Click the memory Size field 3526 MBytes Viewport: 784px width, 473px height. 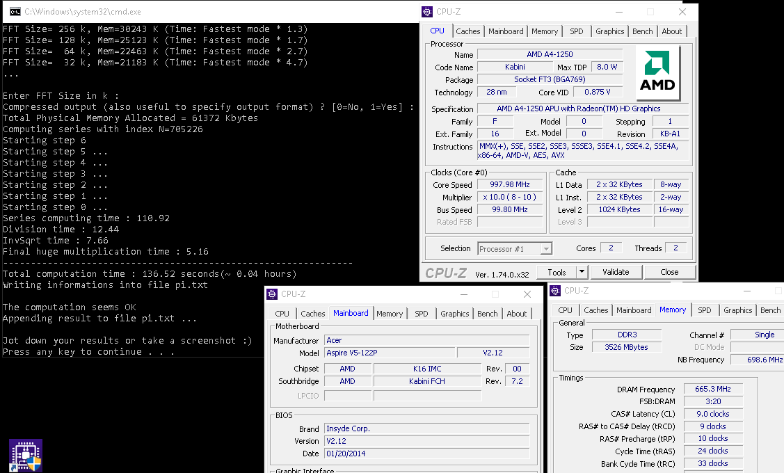(x=627, y=347)
